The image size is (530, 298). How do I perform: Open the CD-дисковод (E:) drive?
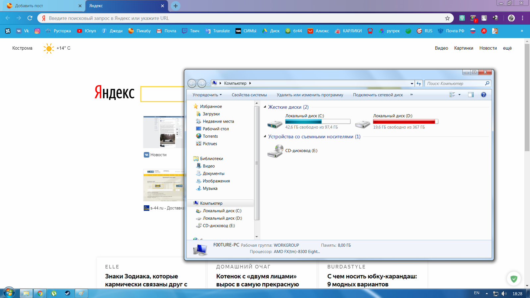[x=292, y=151]
